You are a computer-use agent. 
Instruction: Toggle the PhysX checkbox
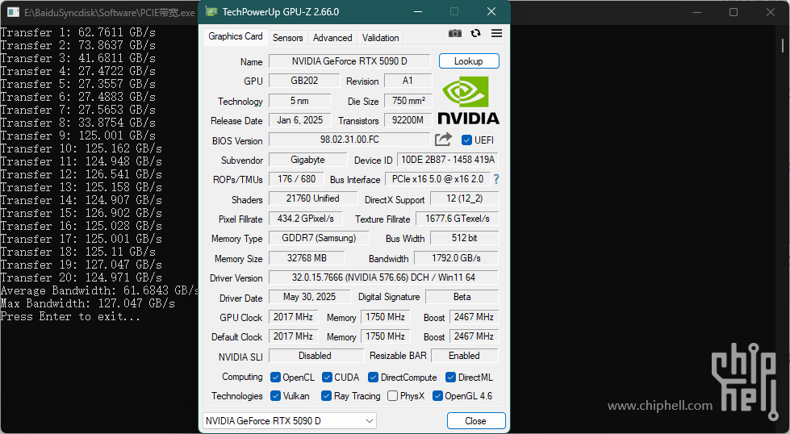point(392,396)
